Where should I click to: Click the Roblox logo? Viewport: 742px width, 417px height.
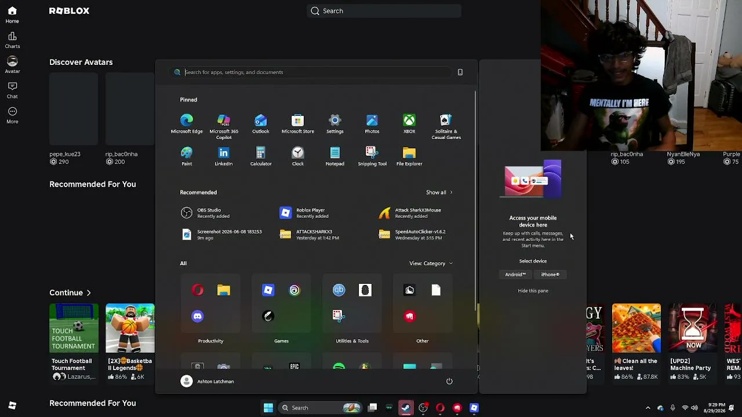[x=69, y=11]
